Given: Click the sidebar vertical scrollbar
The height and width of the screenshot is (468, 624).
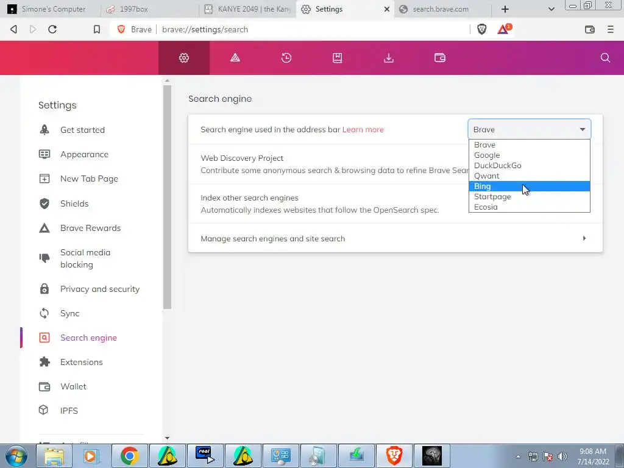Looking at the screenshot, I should (x=167, y=197).
